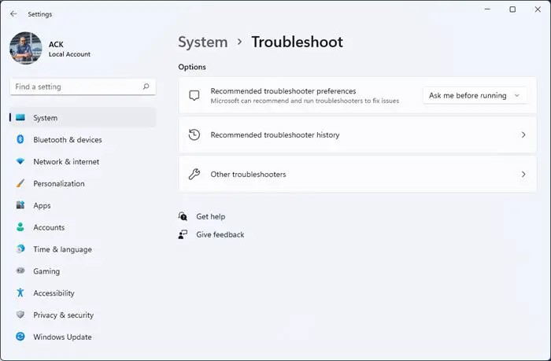Click the Windows Update sidebar icon

click(x=20, y=337)
